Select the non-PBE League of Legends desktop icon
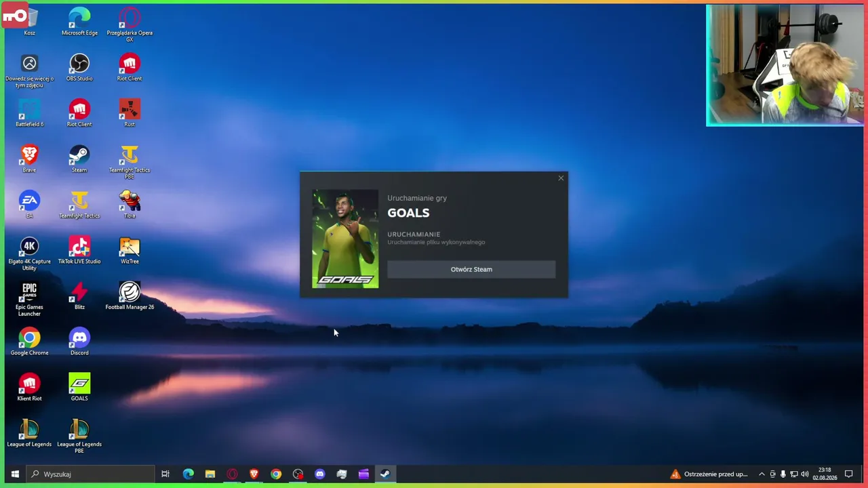Screen dimensions: 868x488 (x=29, y=434)
